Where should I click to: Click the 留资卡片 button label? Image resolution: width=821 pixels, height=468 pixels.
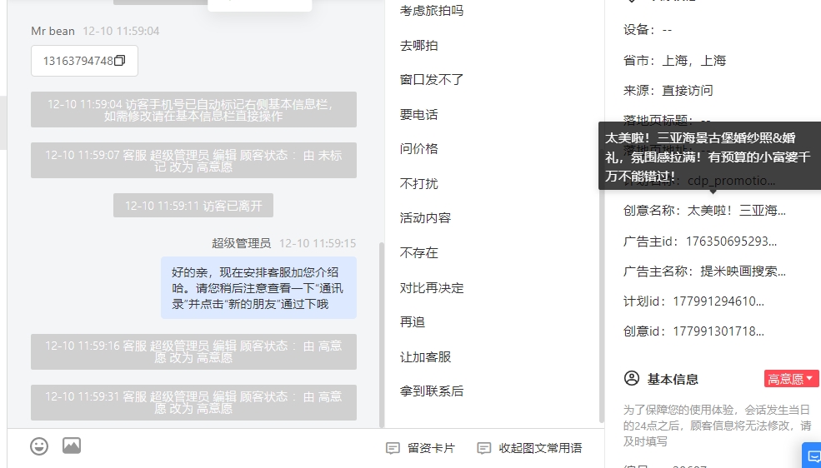431,448
